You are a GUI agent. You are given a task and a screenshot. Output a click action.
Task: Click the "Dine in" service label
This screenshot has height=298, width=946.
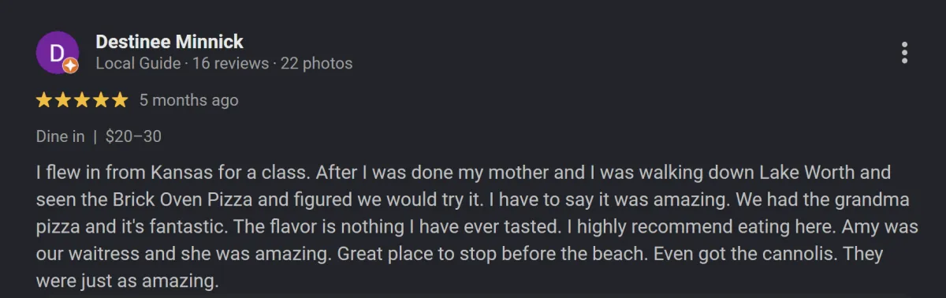click(61, 136)
